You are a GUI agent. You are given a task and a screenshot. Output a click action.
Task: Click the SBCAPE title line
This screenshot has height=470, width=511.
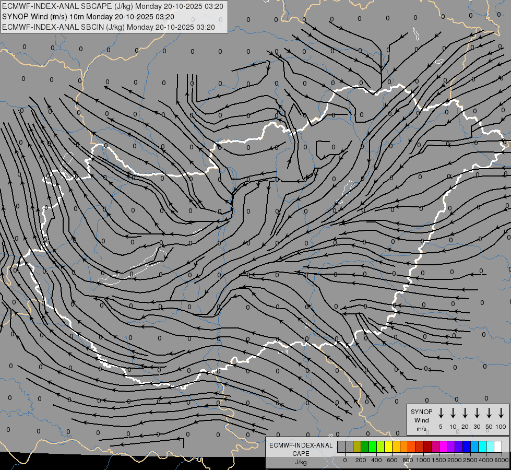coord(112,6)
